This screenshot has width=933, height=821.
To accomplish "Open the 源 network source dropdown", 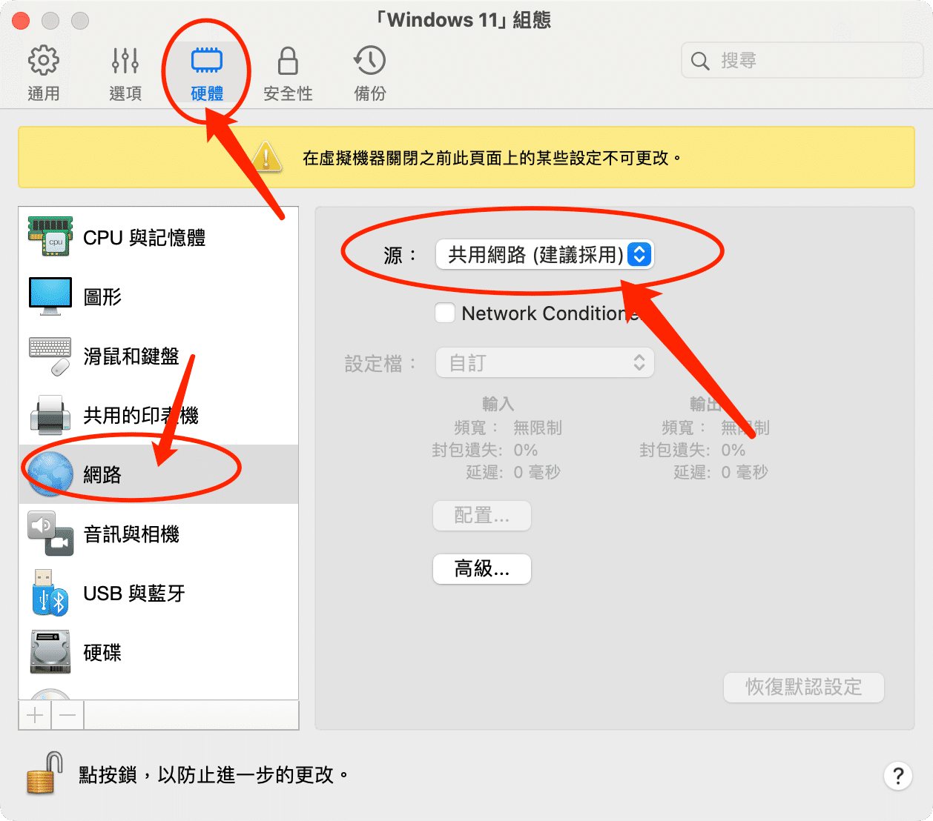I will (544, 255).
